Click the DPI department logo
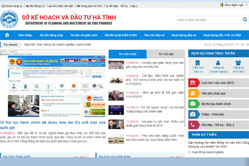Image resolution: width=249 pixels, height=166 pixels. pyautogui.click(x=9, y=19)
